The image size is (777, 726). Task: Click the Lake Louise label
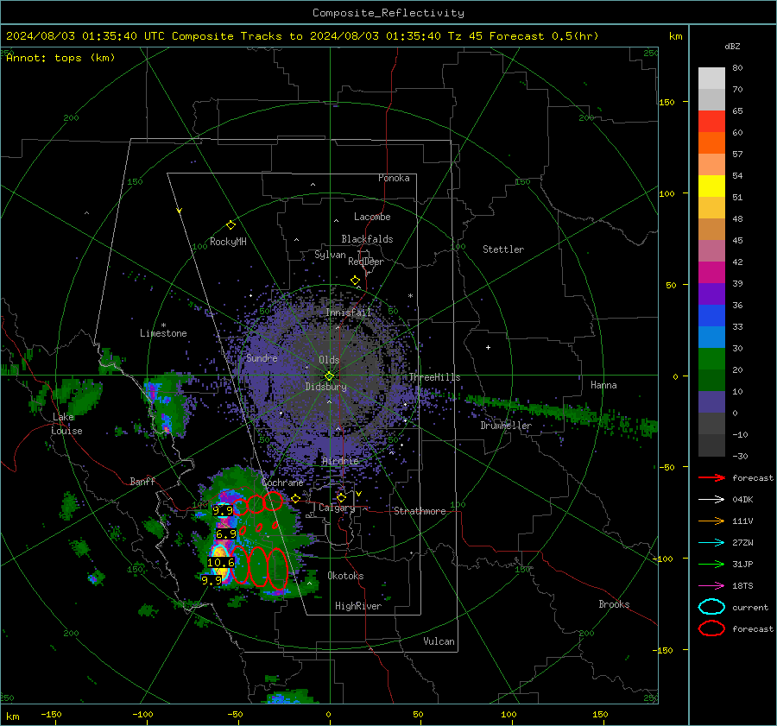point(66,424)
